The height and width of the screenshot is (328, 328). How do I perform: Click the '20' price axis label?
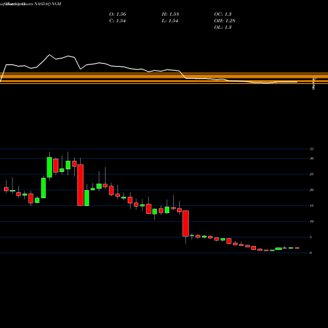click(312, 190)
